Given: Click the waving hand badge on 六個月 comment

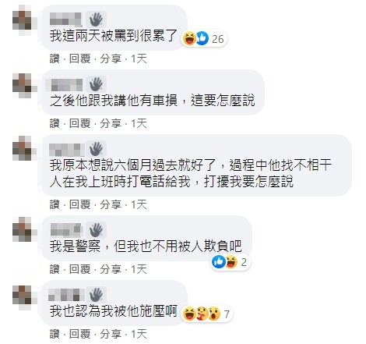Looking at the screenshot, I should pyautogui.click(x=96, y=149).
